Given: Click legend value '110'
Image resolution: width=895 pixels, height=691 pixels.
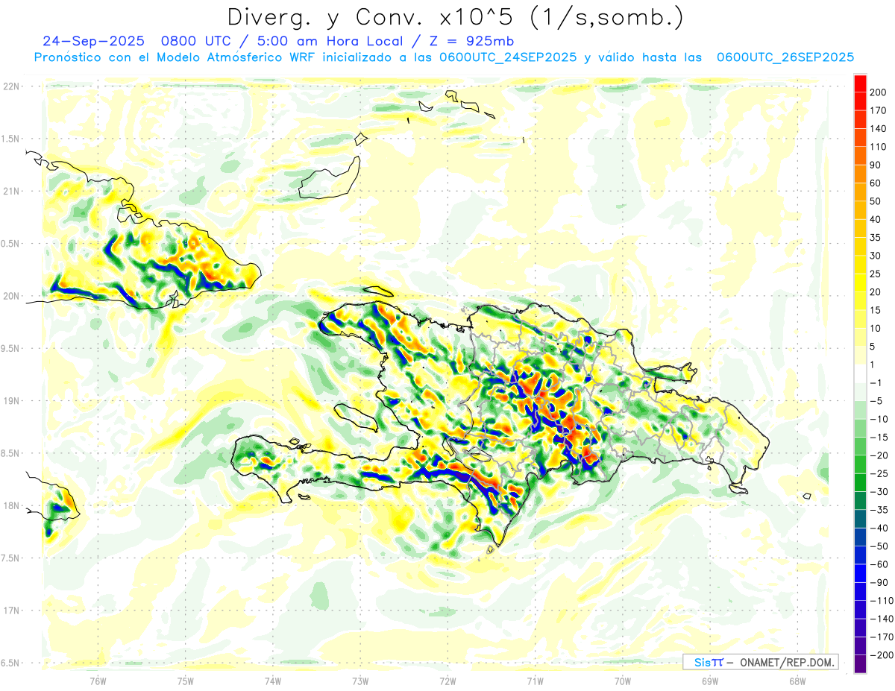Looking at the screenshot, I should click(x=879, y=147).
